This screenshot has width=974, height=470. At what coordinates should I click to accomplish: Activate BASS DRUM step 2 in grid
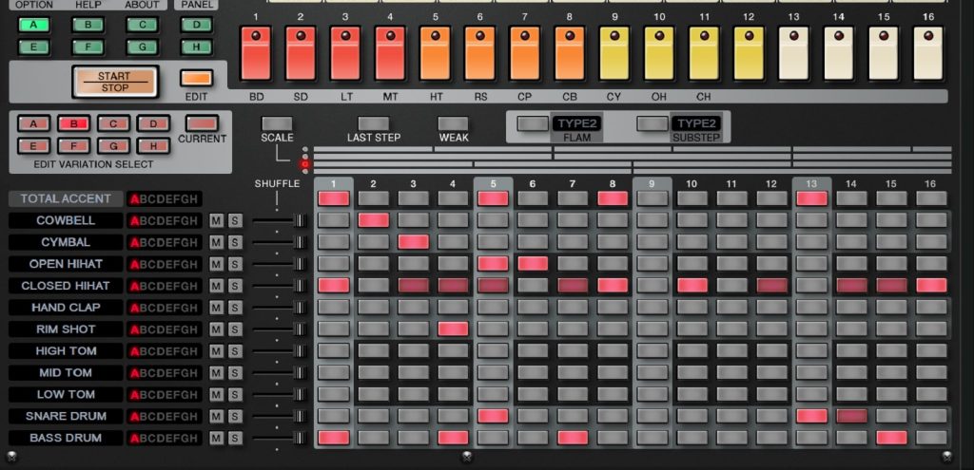[374, 438]
